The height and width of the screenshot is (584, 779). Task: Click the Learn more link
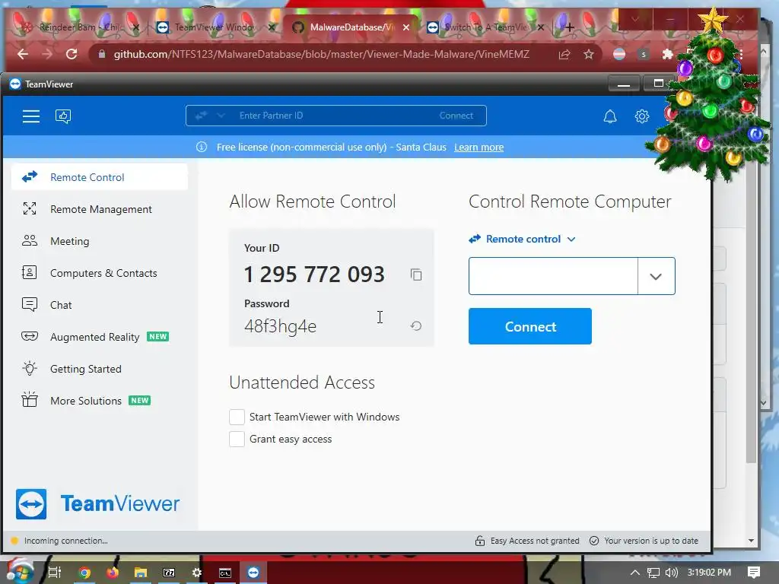(479, 147)
